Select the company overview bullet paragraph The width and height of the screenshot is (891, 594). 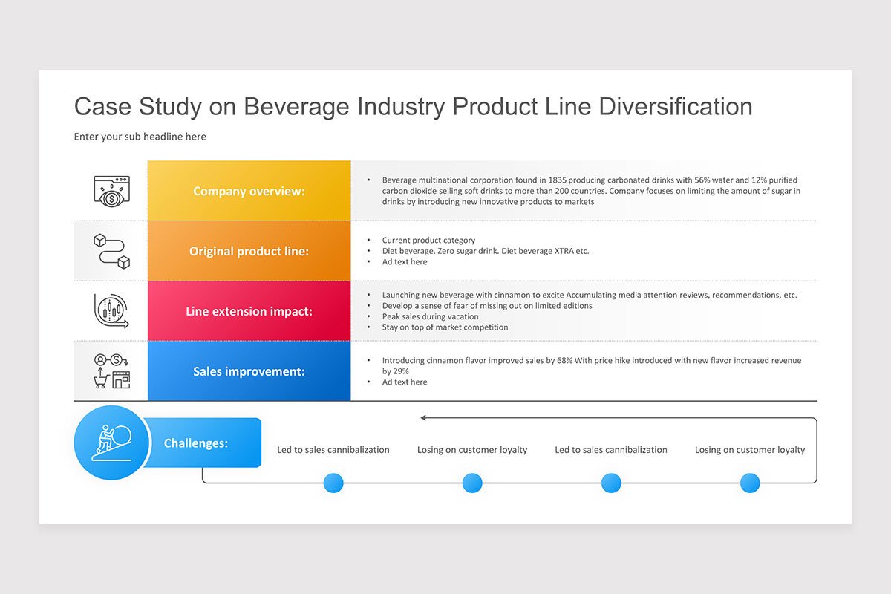click(590, 191)
